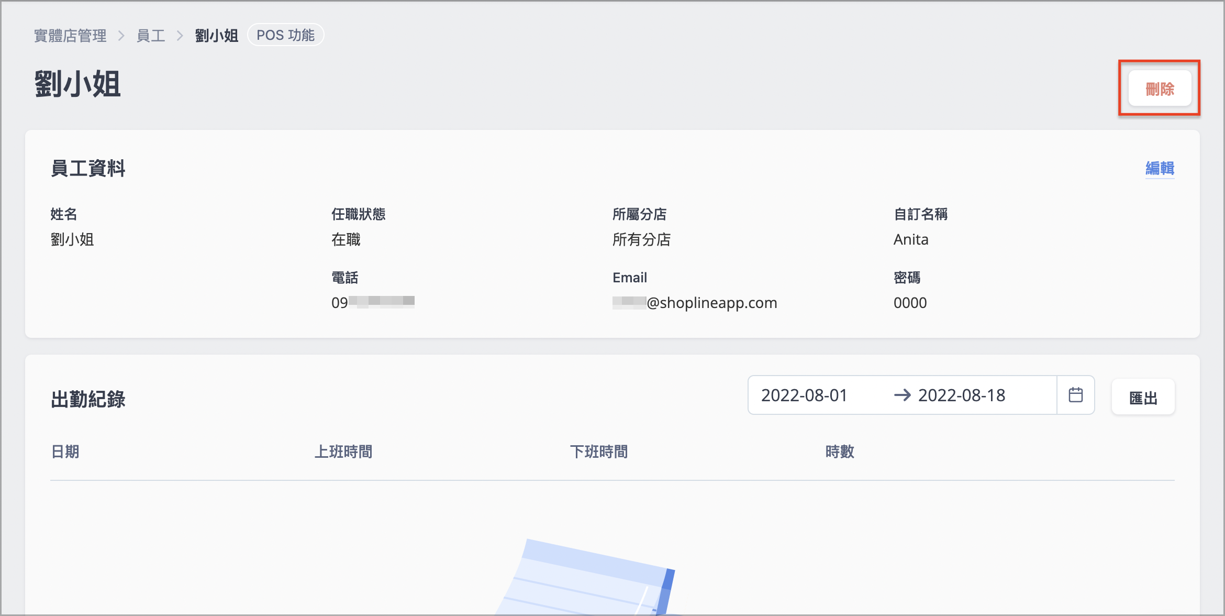The image size is (1225, 616).
Task: Click the red 刪除 delete button
Action: pyautogui.click(x=1159, y=89)
